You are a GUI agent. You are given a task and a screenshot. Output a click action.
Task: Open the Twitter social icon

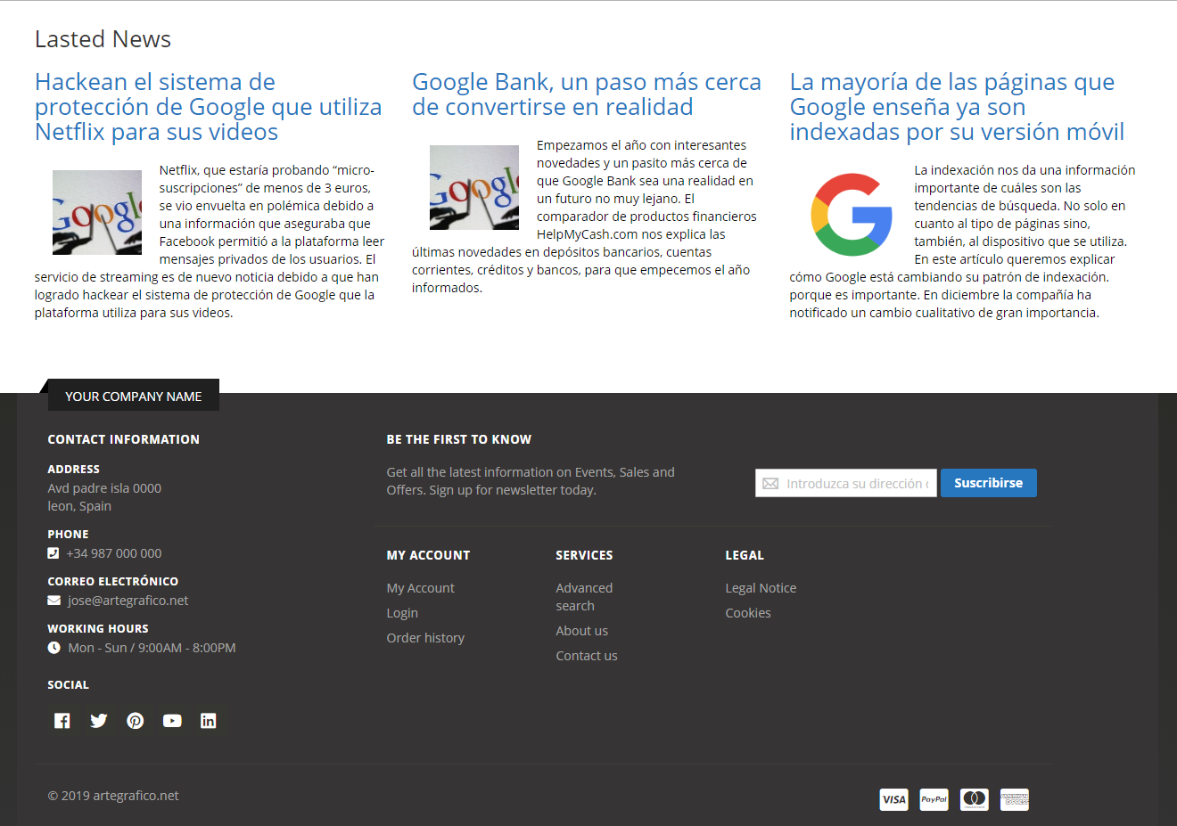pos(99,721)
